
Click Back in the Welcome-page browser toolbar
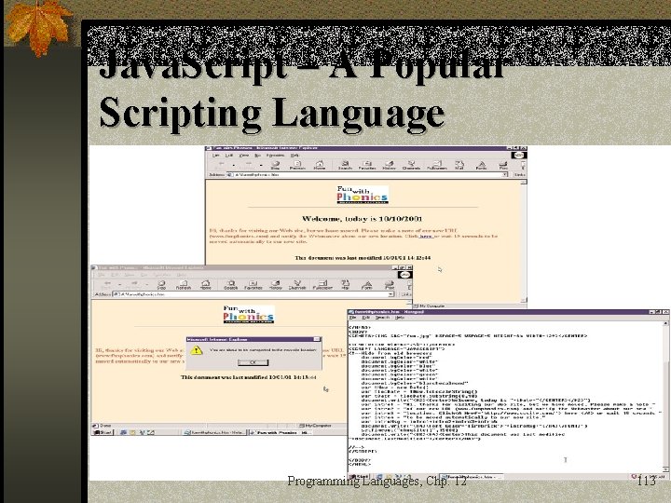tap(221, 164)
